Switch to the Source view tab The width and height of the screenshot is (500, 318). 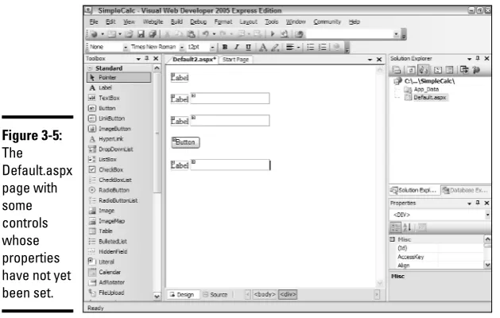215,294
